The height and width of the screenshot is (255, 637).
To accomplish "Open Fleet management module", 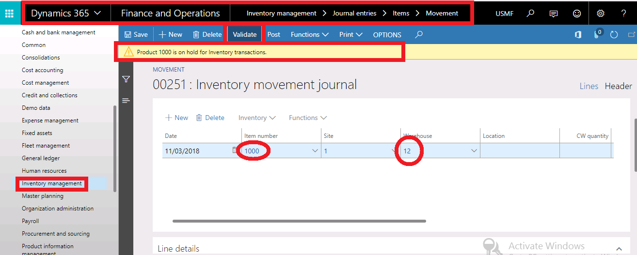I will tap(46, 146).
